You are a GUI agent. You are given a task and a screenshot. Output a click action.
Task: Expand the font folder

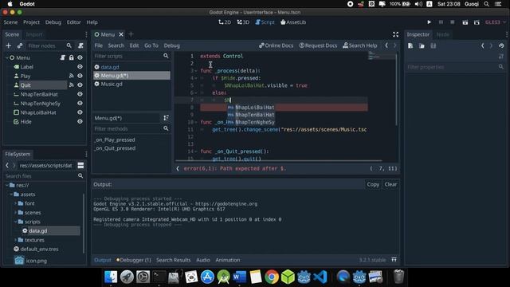point(16,203)
